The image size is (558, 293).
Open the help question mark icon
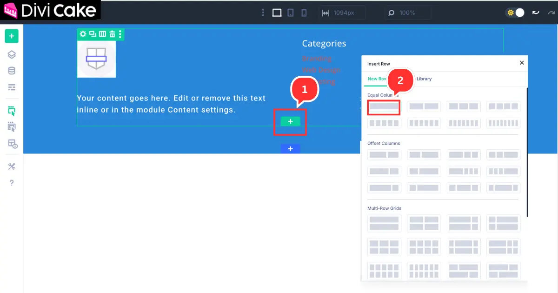point(12,183)
